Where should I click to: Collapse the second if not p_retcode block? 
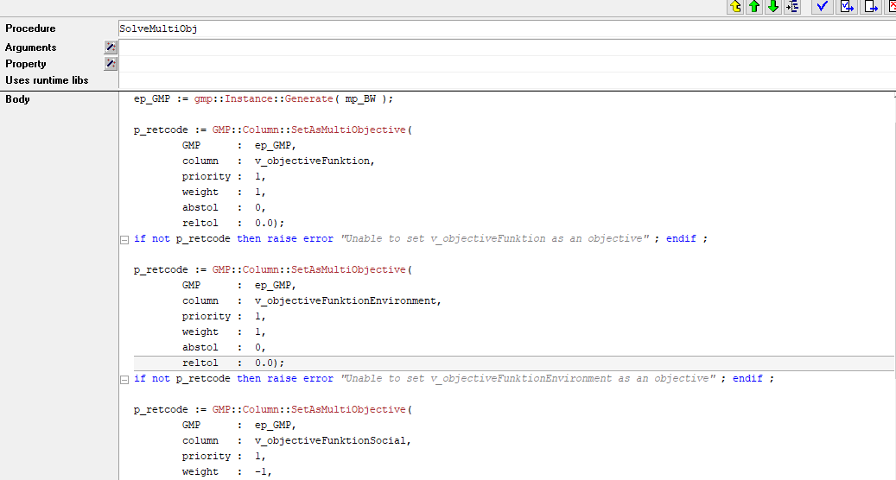[x=124, y=380]
